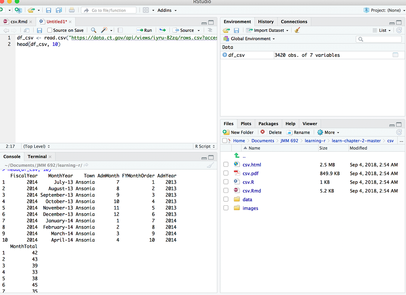Open the Import Dataset dropdown
Screen dimensions: 406x295
[268, 30]
